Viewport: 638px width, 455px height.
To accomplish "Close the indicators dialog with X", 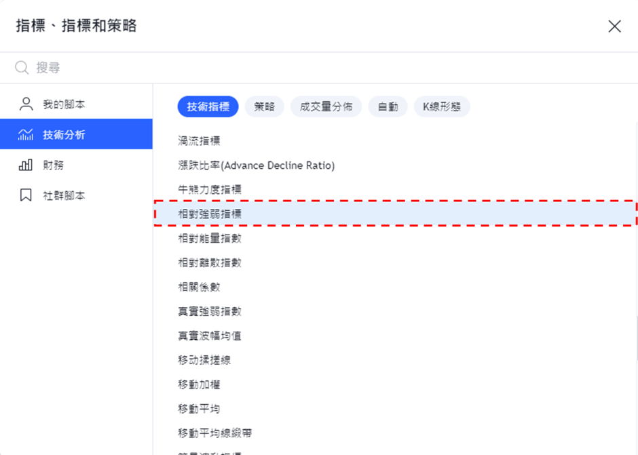I will 614,26.
